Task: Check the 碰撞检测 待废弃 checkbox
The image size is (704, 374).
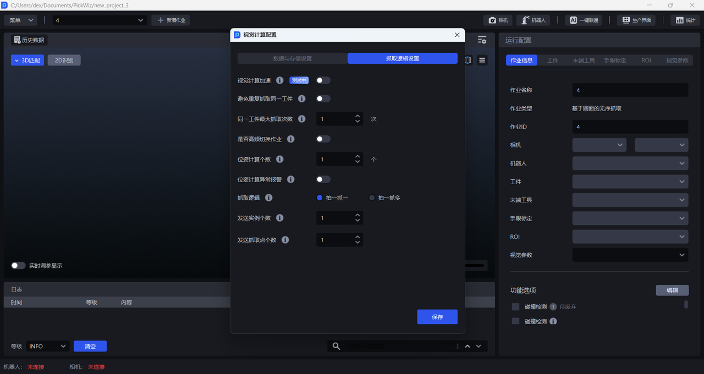Action: tap(515, 306)
